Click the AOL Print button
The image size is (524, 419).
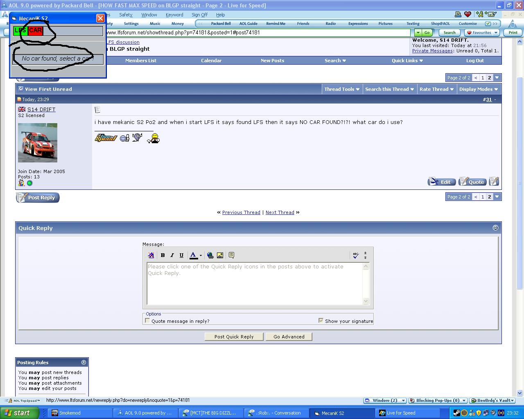click(x=513, y=33)
